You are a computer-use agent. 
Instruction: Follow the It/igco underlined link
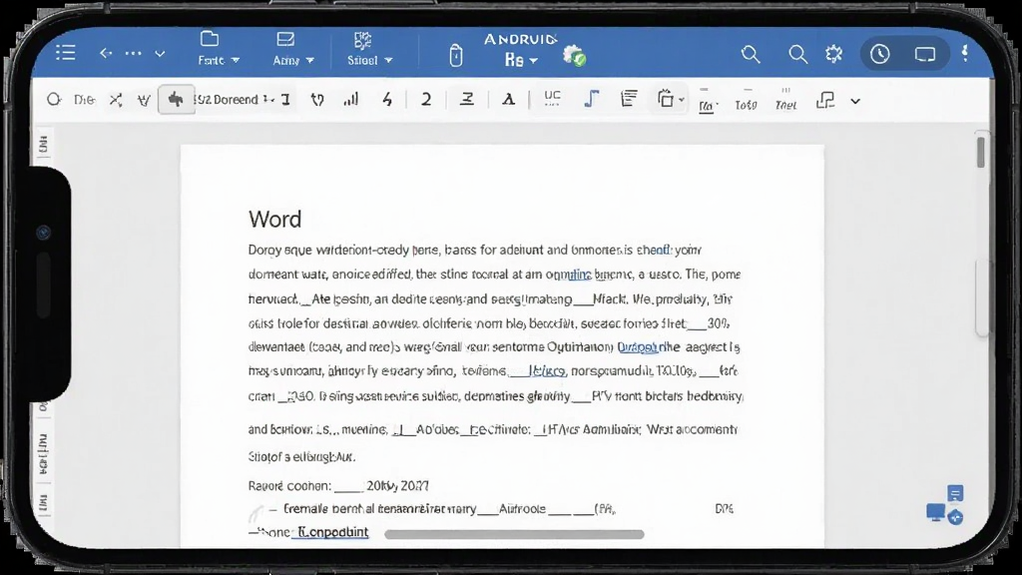(546, 371)
